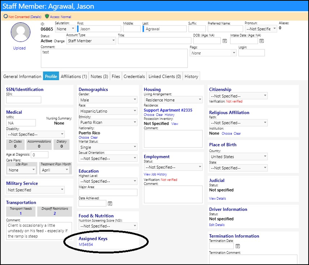Viewport: 309px width, 265px height.
Task: Open the Credentials tab
Action: point(134,76)
